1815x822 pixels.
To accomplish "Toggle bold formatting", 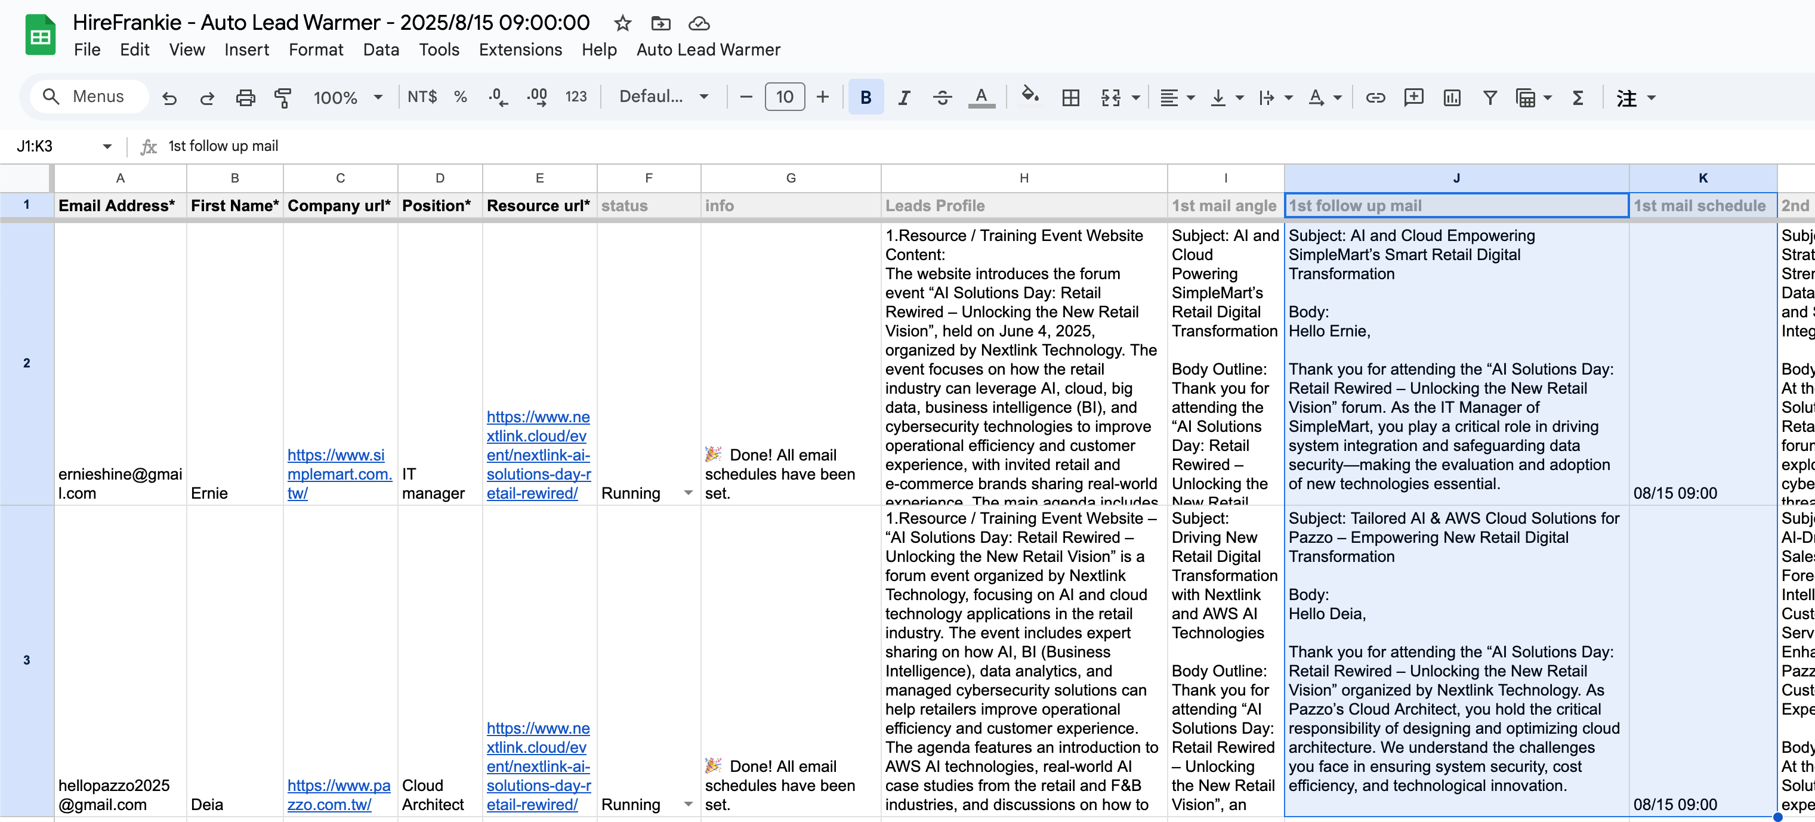I will tap(865, 97).
